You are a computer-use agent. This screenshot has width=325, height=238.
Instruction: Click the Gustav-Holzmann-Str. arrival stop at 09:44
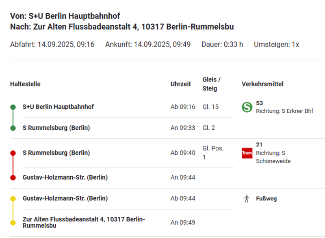pyautogui.click(x=65, y=178)
